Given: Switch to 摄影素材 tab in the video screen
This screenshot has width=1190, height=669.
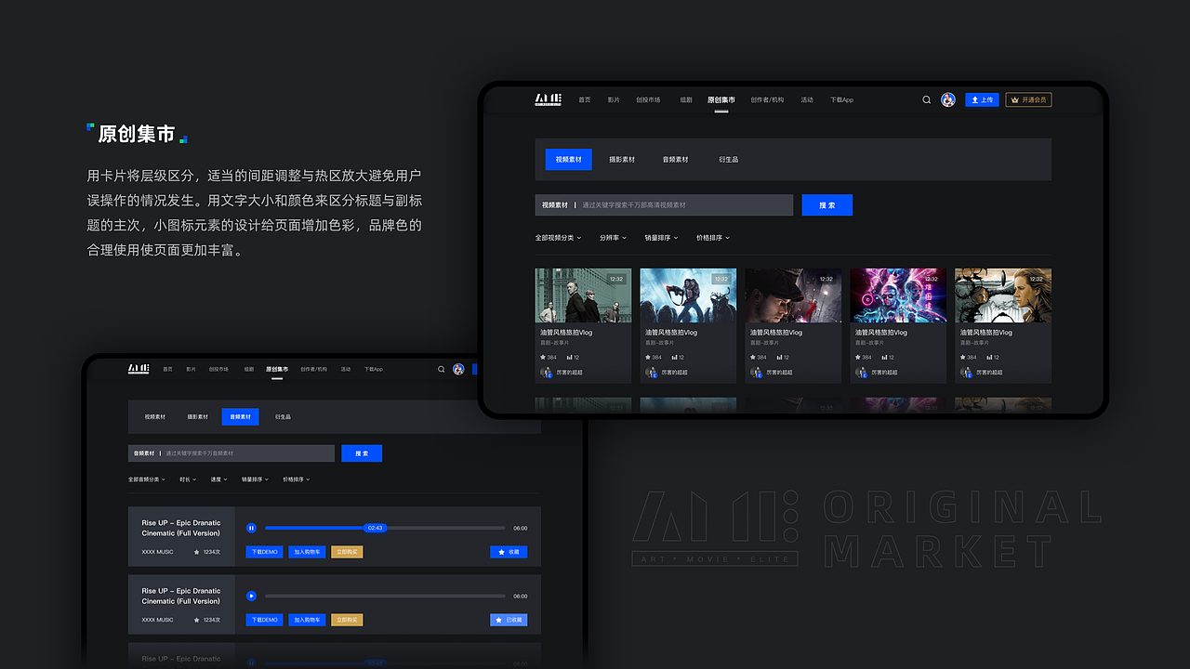Looking at the screenshot, I should [622, 160].
